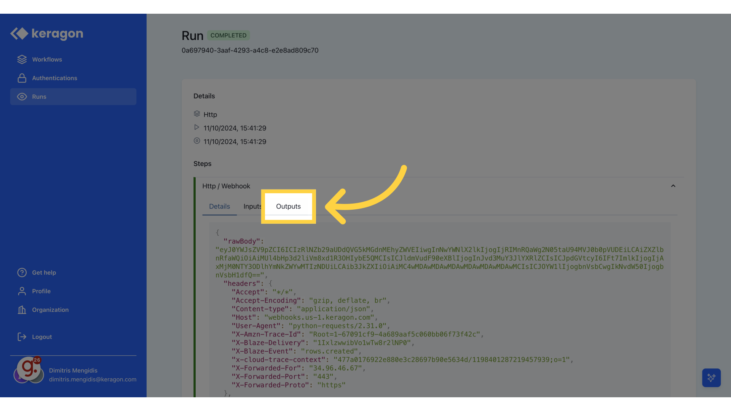Click the "X-Forwarded-For" 34.96.46.67 line
The height and width of the screenshot is (411, 731).
[x=298, y=368]
